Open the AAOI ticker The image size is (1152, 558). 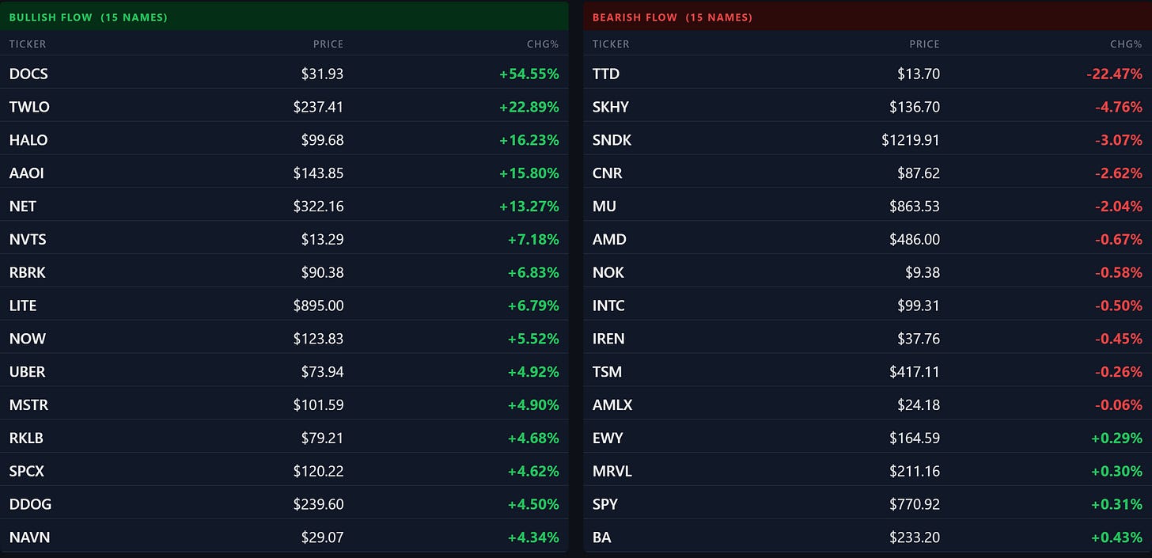point(28,173)
